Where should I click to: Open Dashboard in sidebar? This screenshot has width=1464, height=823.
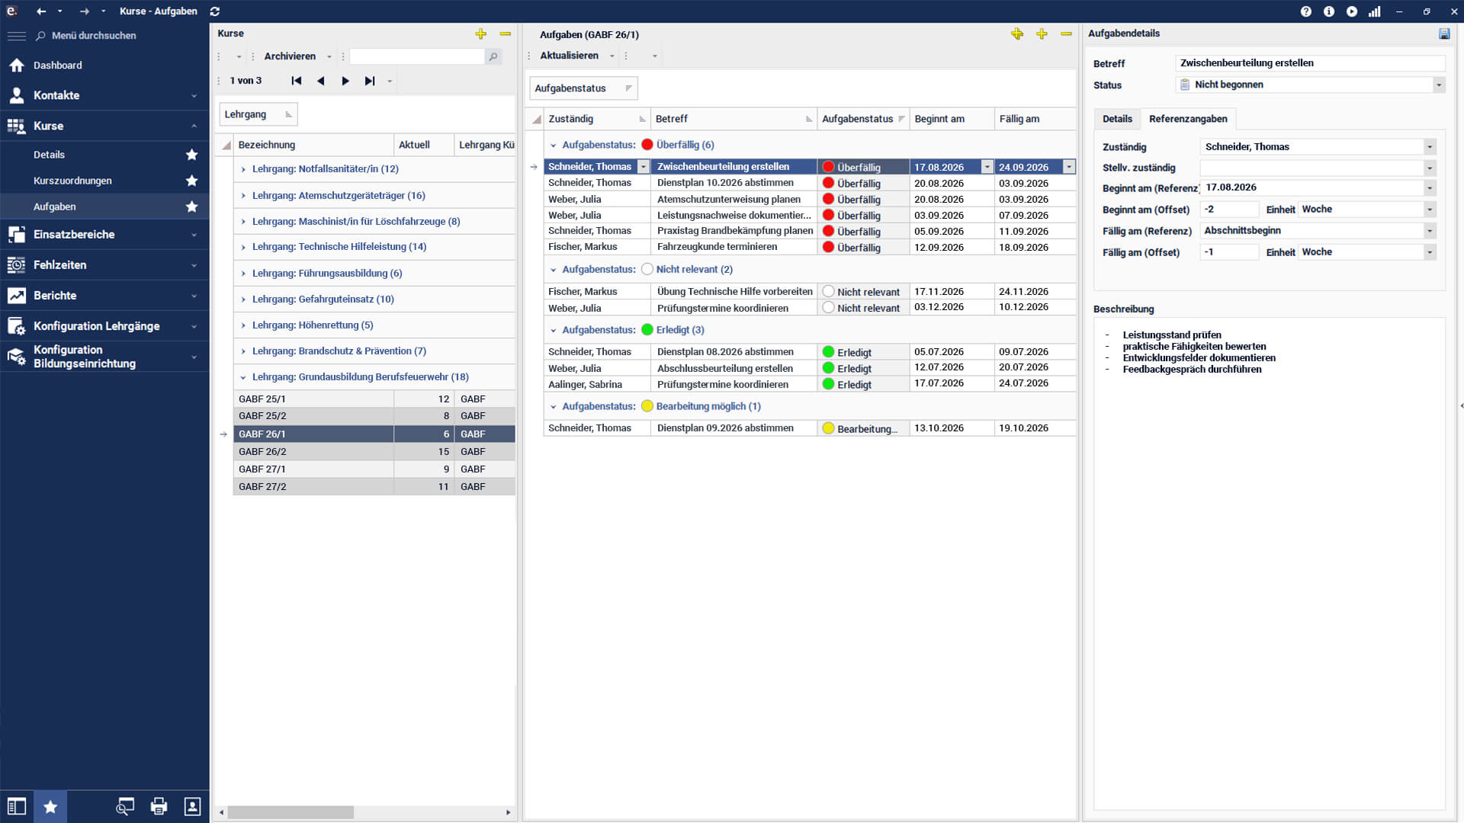tap(104, 66)
